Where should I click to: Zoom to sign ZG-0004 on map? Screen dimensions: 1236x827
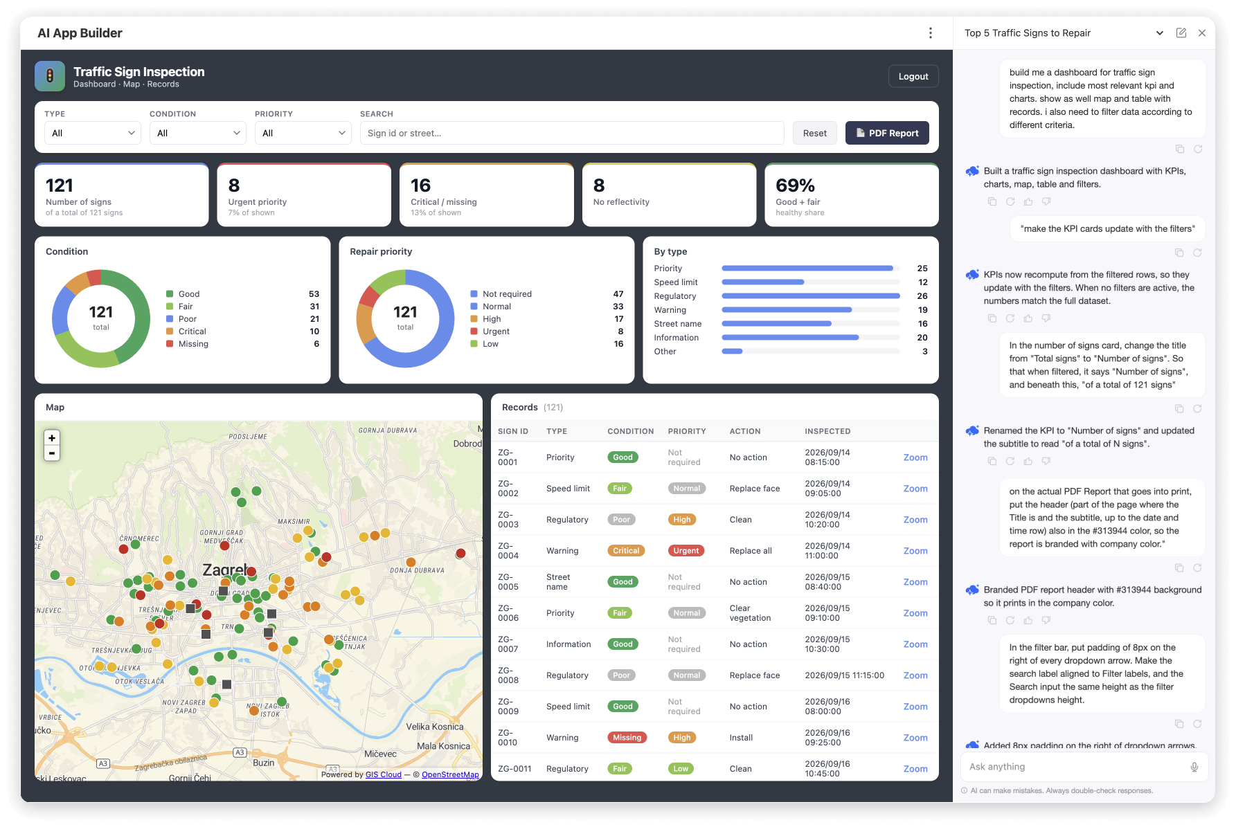click(x=915, y=551)
